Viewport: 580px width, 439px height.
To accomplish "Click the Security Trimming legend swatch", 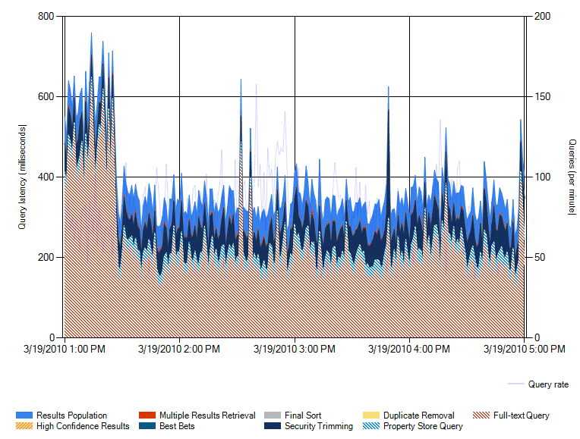I will [x=273, y=426].
